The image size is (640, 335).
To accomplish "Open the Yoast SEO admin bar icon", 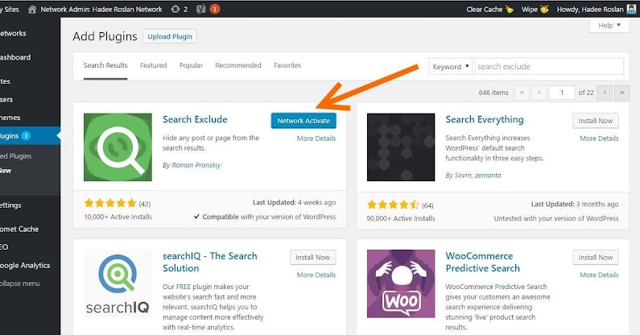I will pyautogui.click(x=200, y=9).
